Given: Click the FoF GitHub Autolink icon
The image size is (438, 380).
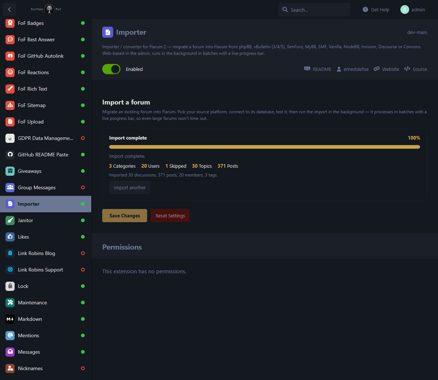Looking at the screenshot, I should coord(10,56).
